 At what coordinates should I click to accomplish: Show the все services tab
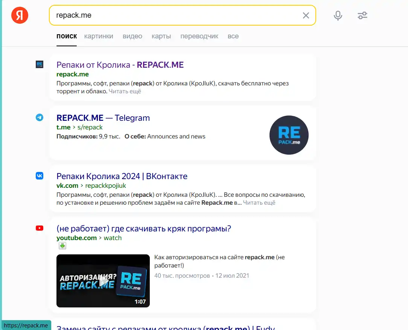tap(233, 36)
